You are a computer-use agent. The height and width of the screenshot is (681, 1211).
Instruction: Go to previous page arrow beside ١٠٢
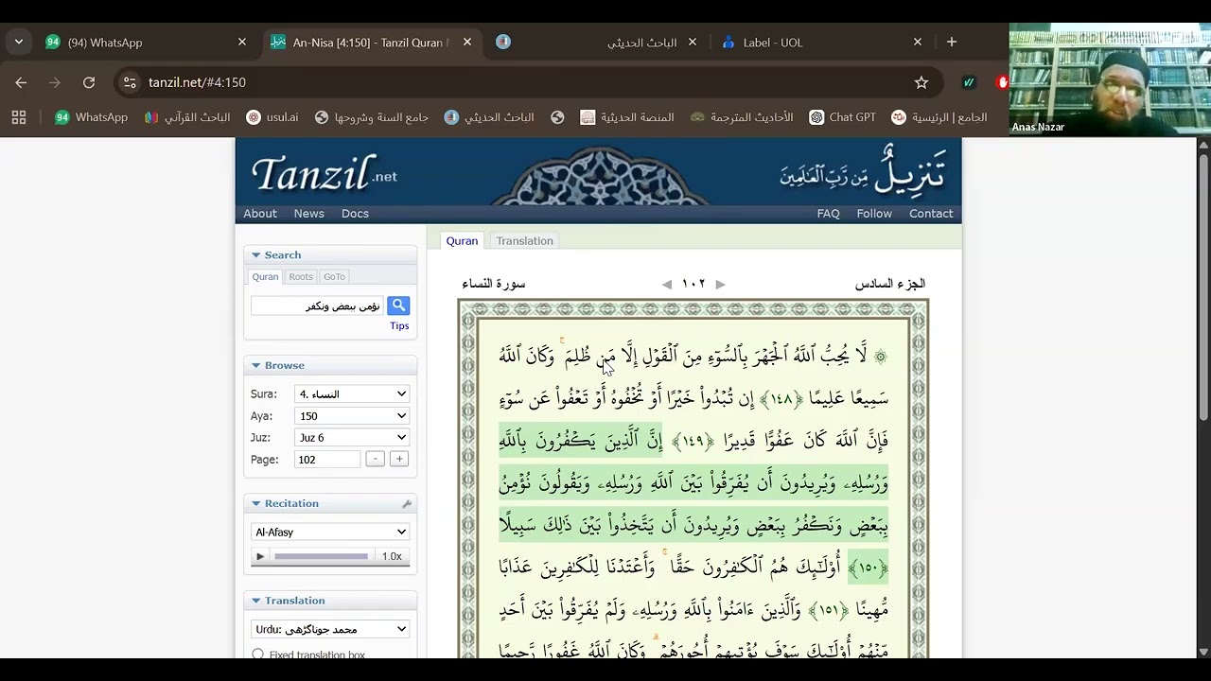(x=667, y=284)
